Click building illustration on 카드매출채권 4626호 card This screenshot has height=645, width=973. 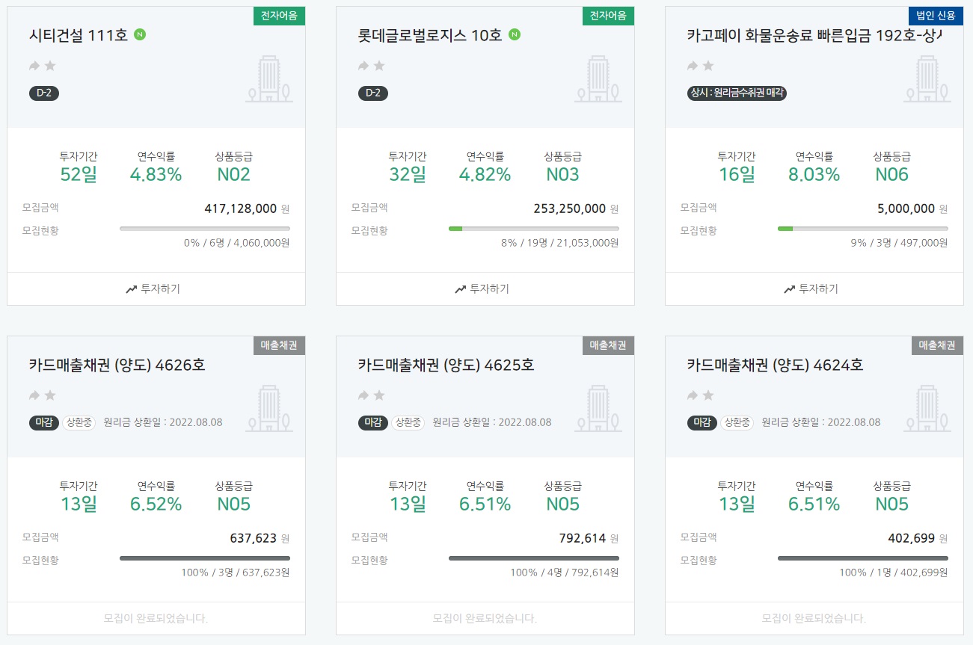[x=269, y=408]
